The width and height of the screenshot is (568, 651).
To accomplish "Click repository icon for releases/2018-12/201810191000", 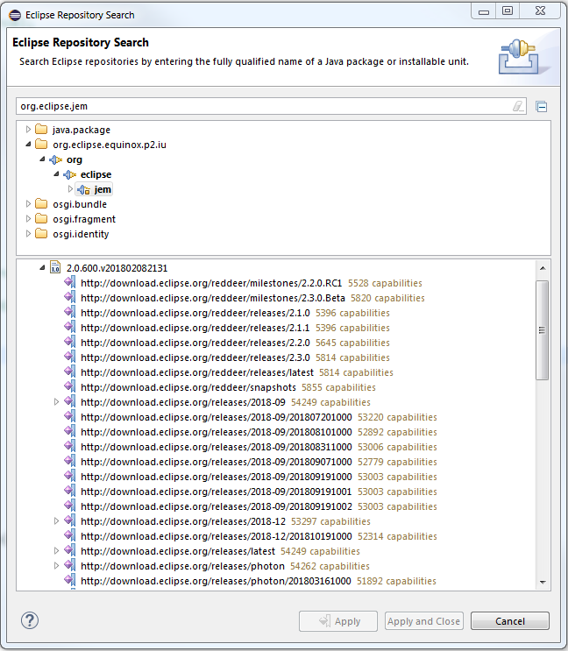I will click(70, 536).
